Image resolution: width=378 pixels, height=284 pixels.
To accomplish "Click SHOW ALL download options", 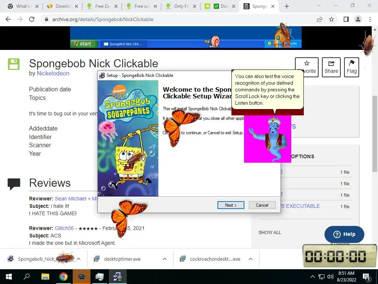I will tap(269, 233).
